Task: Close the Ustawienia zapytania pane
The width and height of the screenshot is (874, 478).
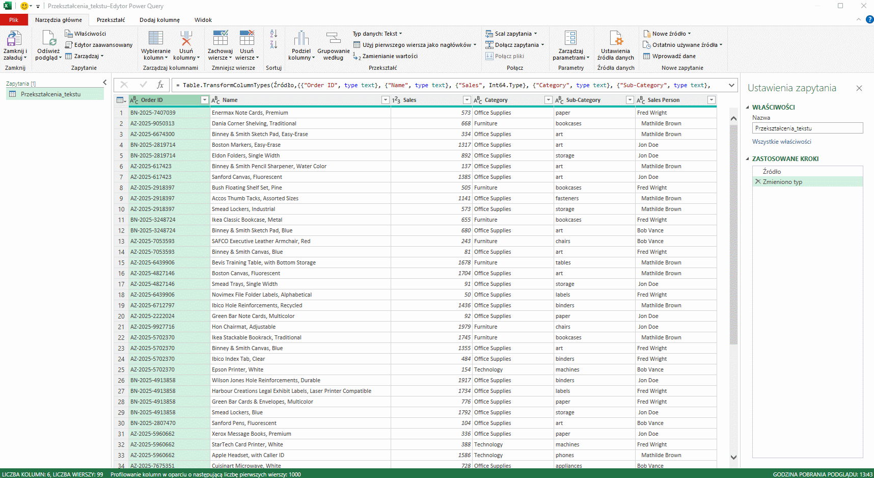Action: point(859,88)
